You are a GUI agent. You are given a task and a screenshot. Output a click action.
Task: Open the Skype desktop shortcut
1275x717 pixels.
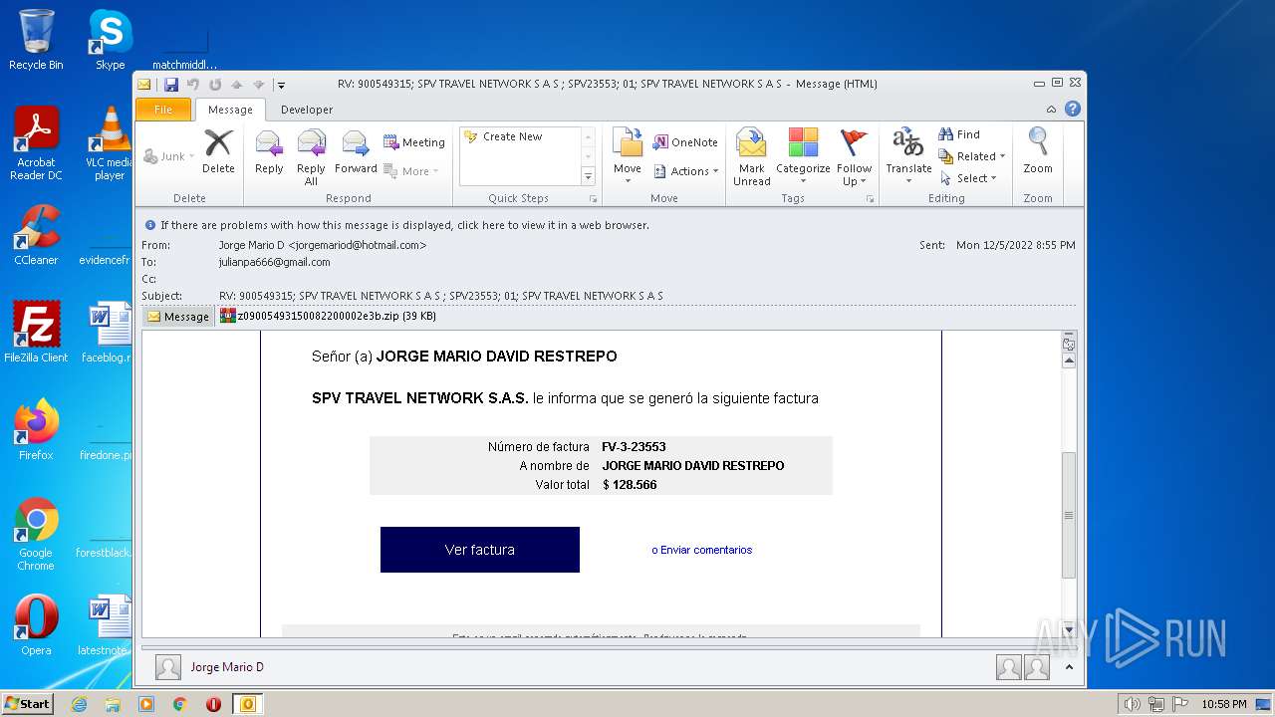[110, 40]
